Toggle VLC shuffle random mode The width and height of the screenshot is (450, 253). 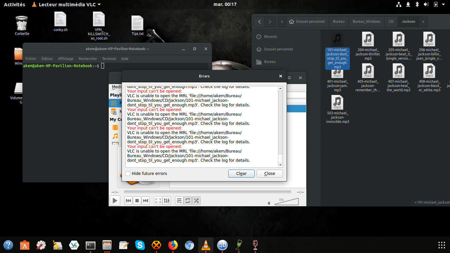(x=196, y=200)
